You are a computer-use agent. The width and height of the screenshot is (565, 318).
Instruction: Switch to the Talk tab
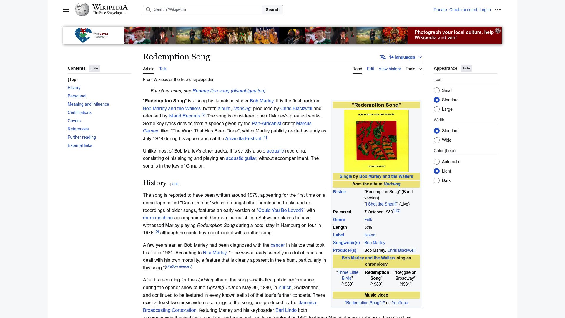click(x=162, y=69)
